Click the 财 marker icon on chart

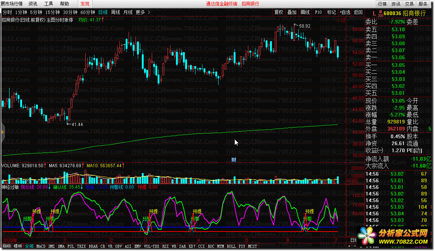pos(234,160)
